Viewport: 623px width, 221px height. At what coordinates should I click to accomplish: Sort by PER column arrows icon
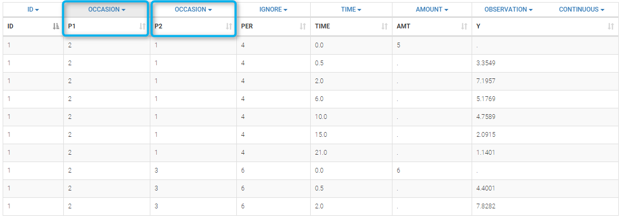point(302,26)
